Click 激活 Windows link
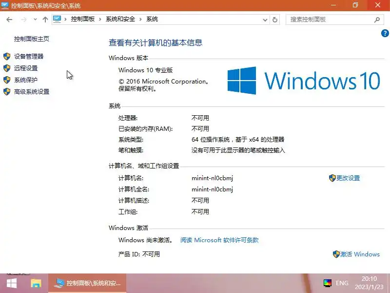Viewport: 390px width, 293px height. click(x=360, y=254)
